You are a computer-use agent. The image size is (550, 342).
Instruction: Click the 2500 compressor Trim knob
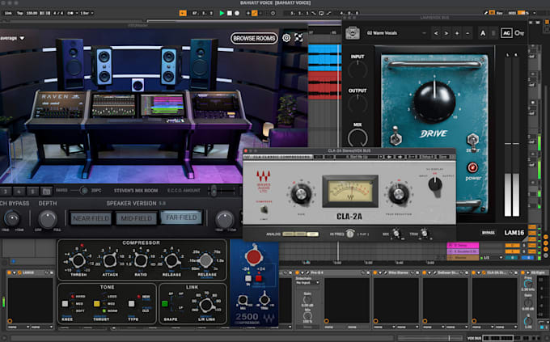(x=264, y=300)
